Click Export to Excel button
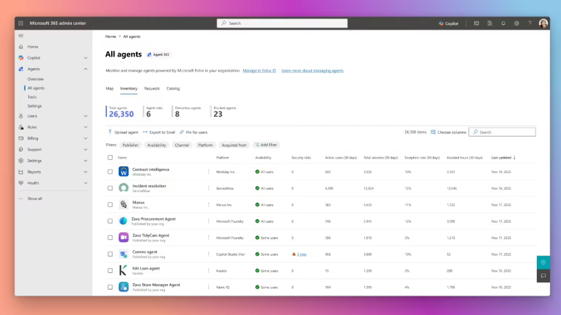This screenshot has width=561, height=315. (159, 132)
